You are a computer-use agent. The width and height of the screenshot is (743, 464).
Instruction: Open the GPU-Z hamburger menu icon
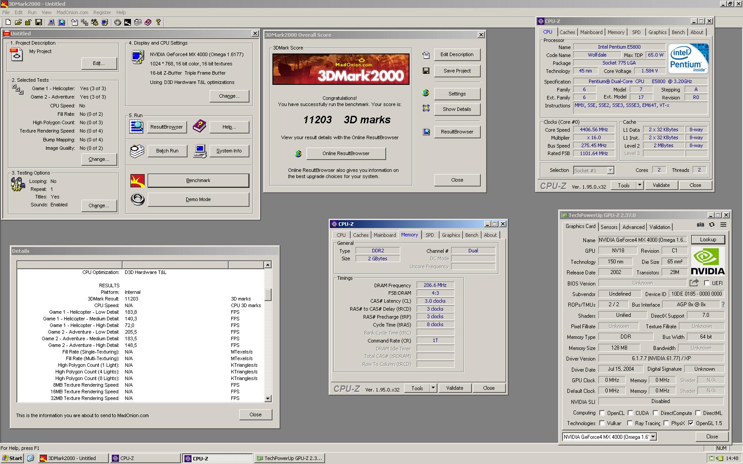[x=723, y=224]
